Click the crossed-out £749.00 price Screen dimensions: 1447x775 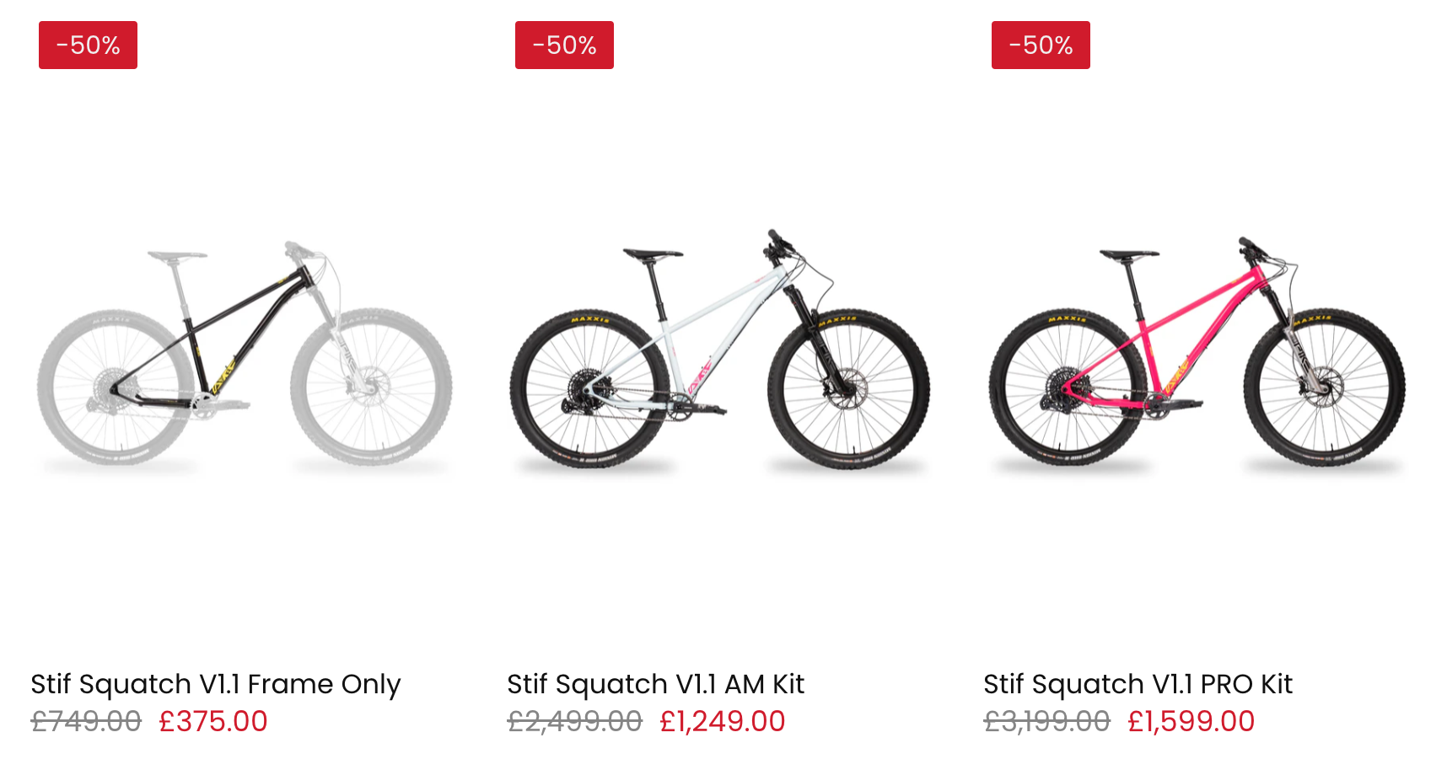[86, 722]
